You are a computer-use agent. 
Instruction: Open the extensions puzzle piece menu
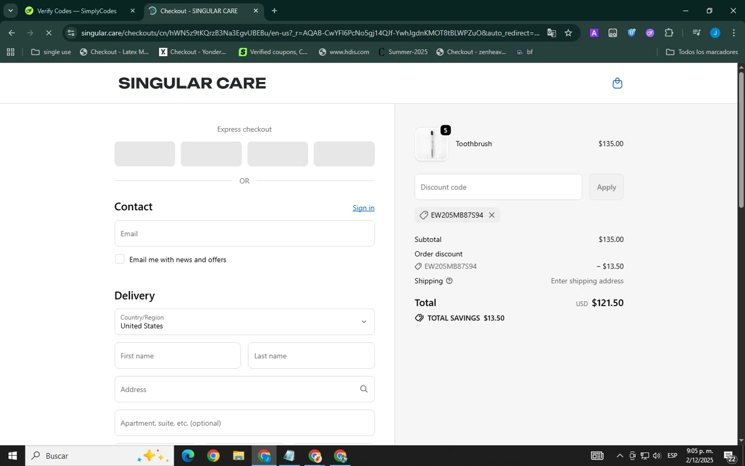pyautogui.click(x=669, y=33)
